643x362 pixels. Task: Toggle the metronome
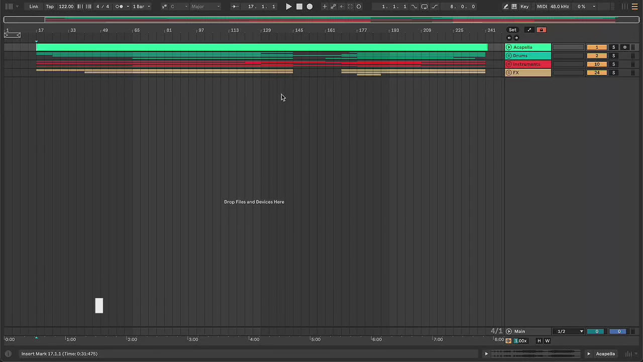[119, 7]
